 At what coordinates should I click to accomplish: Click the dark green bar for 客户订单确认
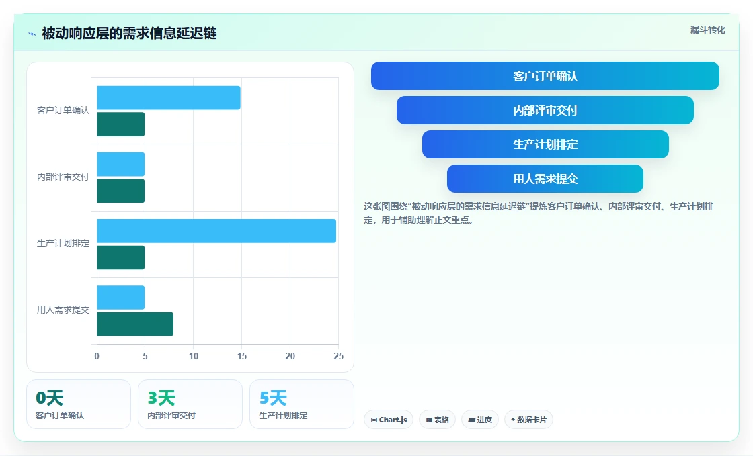[x=120, y=124]
